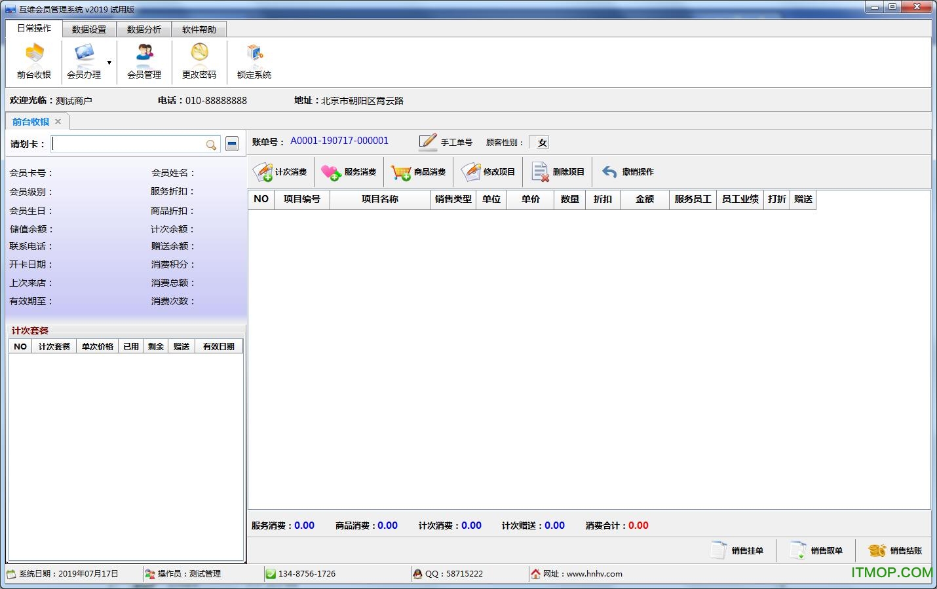Select the 单价 column header
This screenshot has width=937, height=589.
click(x=531, y=199)
